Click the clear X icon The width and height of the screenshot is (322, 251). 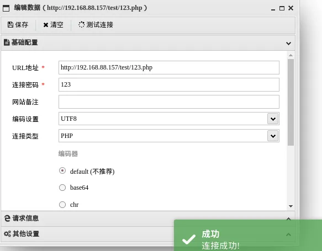(x=46, y=25)
